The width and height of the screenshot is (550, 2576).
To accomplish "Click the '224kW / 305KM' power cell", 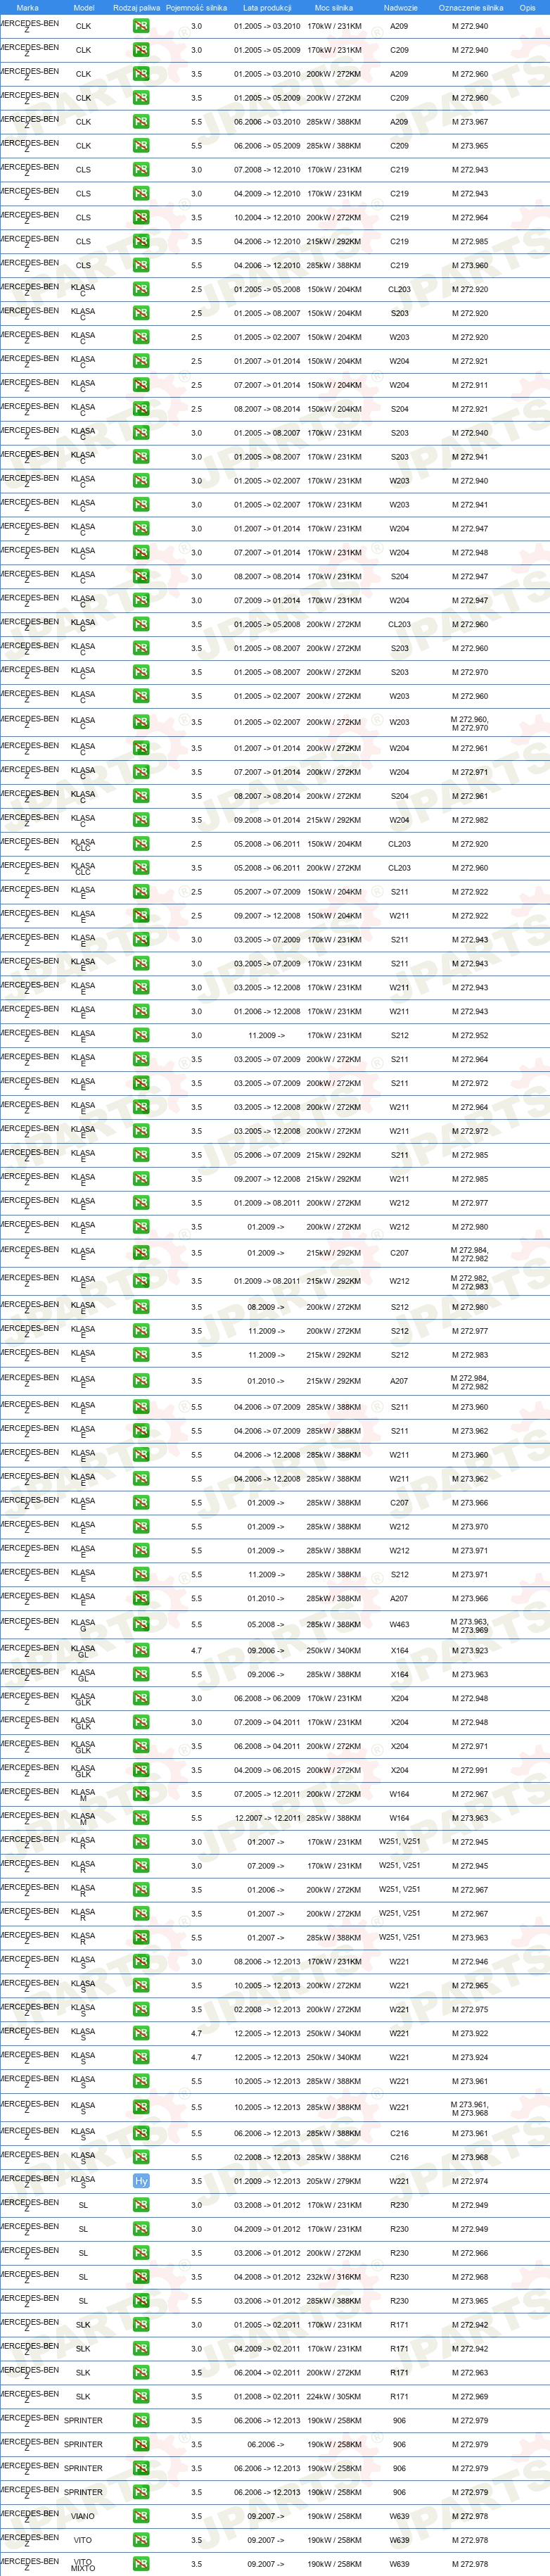I will coord(334,2397).
